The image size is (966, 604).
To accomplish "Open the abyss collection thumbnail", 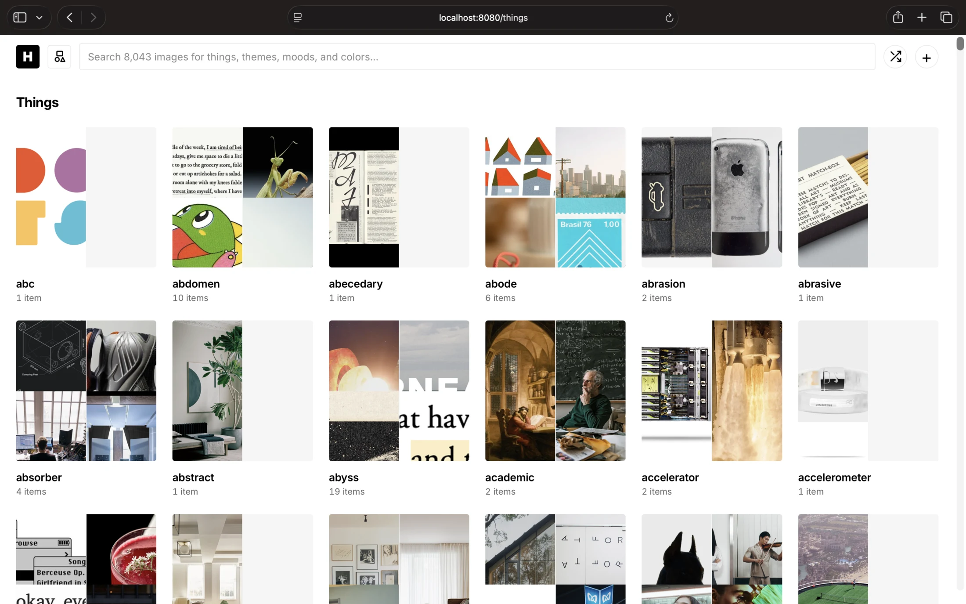I will click(x=399, y=391).
